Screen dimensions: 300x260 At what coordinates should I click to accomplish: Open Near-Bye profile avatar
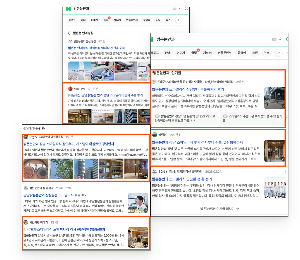pyautogui.click(x=70, y=89)
